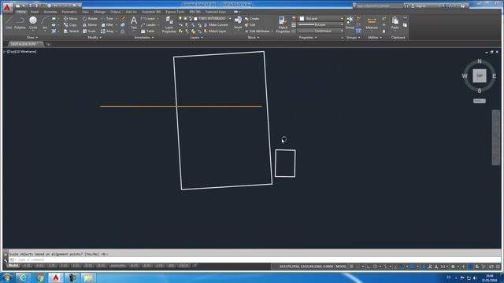Activate the Move command
This screenshot has width=504, height=283.
71,19
